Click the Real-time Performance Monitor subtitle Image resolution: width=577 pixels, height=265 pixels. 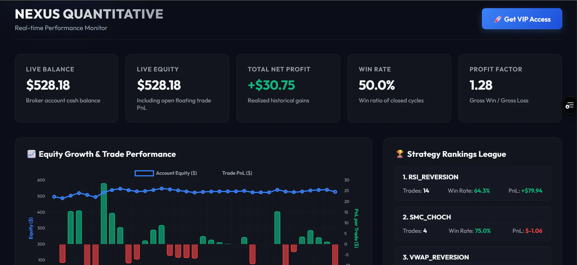click(61, 28)
